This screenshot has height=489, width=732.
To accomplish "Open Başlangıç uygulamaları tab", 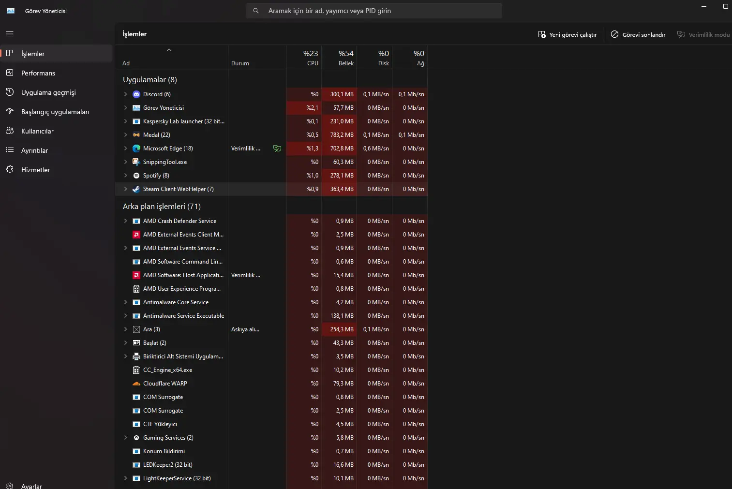I will pyautogui.click(x=56, y=112).
